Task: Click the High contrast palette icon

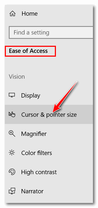Action: pos(12,172)
